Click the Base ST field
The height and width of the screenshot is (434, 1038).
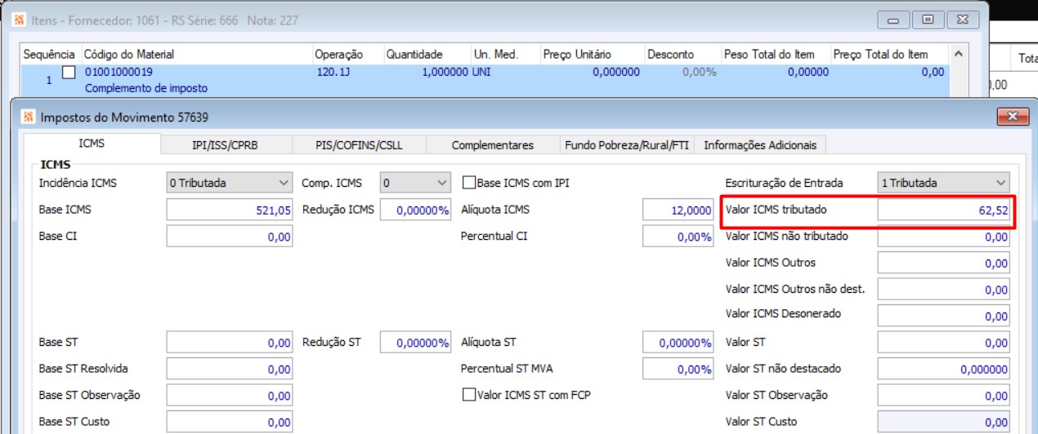point(229,343)
